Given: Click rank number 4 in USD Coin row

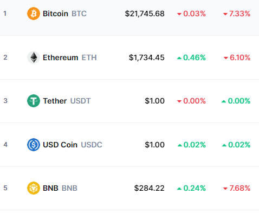Looking at the screenshot, I should pos(5,145).
